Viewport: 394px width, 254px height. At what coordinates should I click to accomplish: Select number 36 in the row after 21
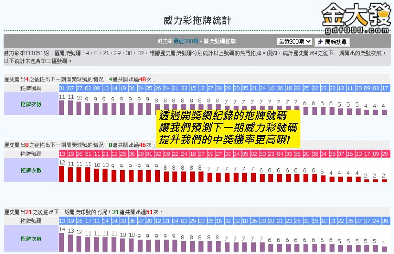click(254, 221)
